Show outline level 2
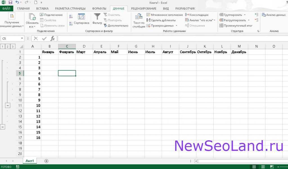The height and width of the screenshot is (169, 288). point(8,46)
